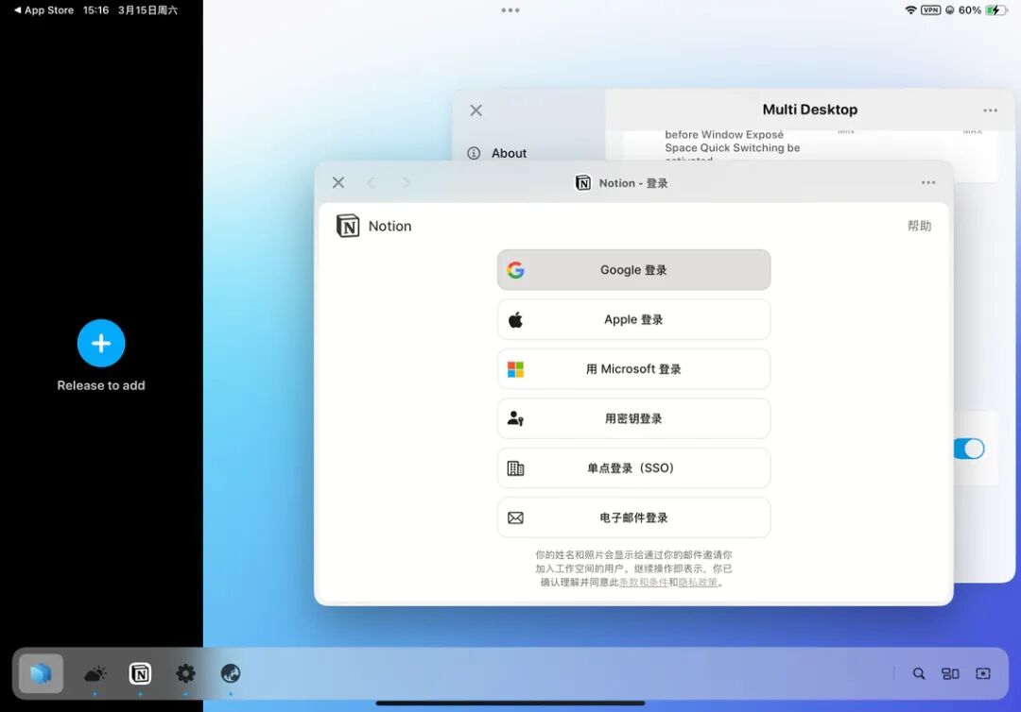This screenshot has height=712, width=1021.
Task: Open search using the dock magnifier icon
Action: click(919, 673)
